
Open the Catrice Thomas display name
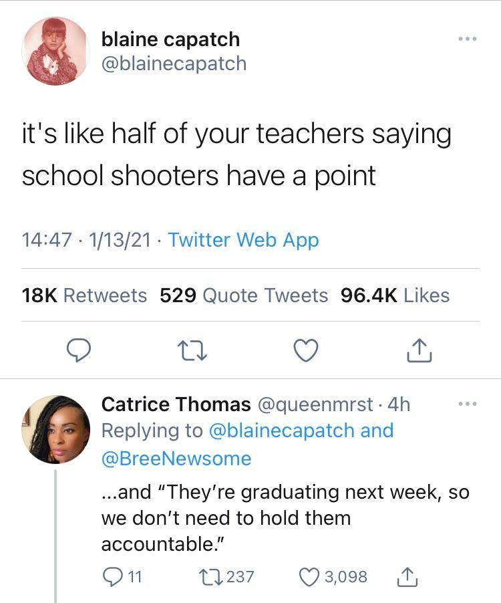click(176, 404)
